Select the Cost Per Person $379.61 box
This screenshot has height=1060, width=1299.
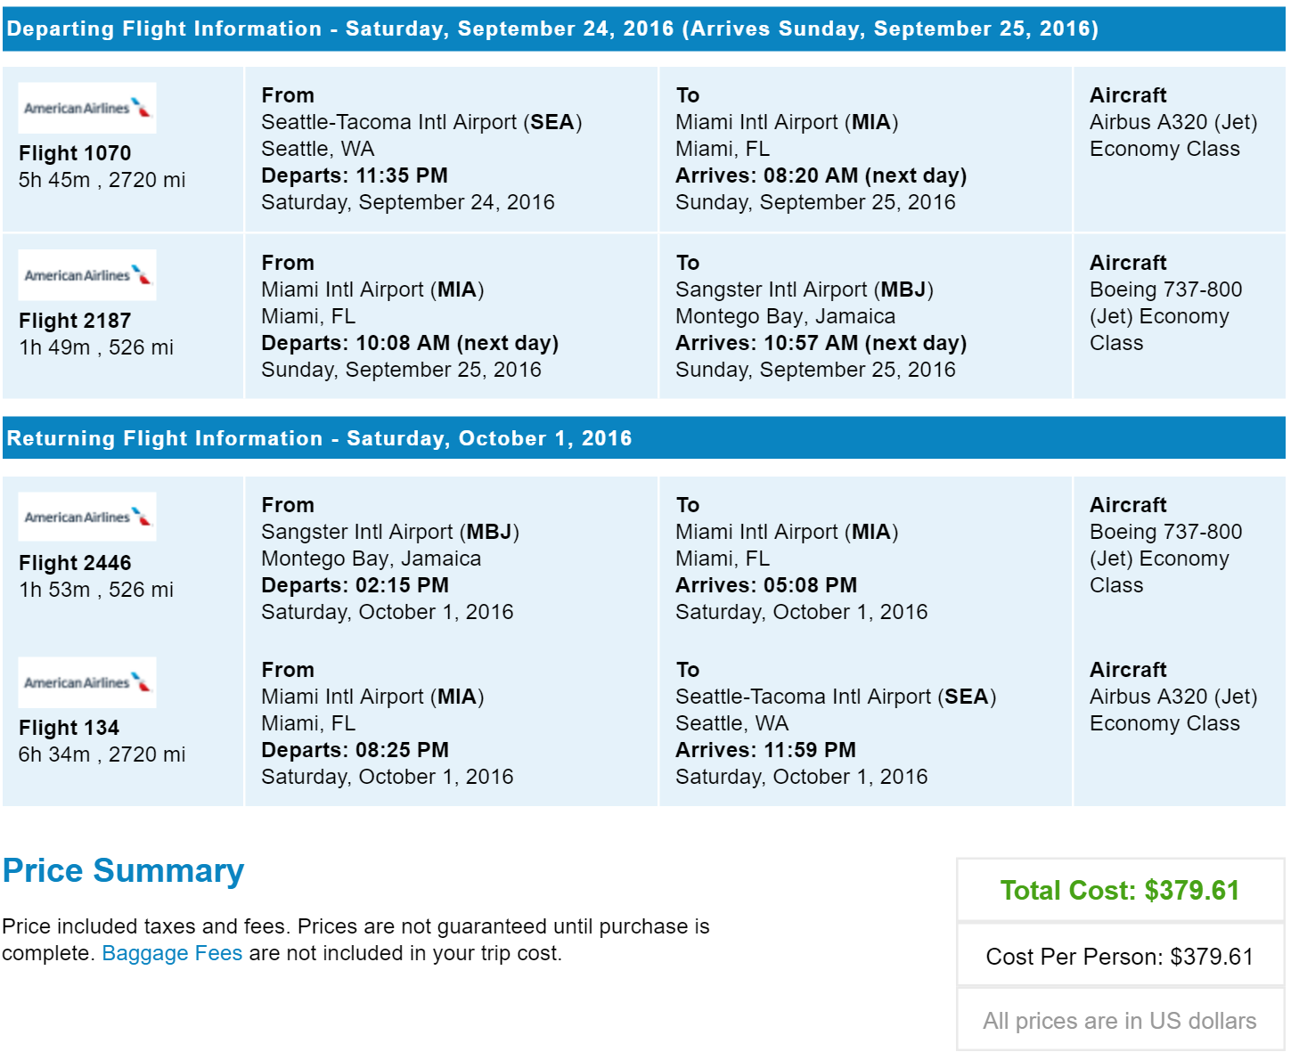[1120, 956]
